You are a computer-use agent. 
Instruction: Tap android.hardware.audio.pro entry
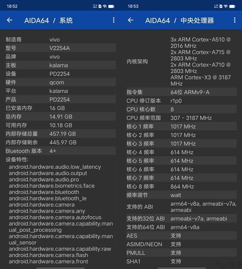pos(44,180)
